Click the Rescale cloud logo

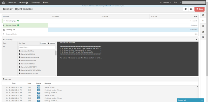click(3, 3)
